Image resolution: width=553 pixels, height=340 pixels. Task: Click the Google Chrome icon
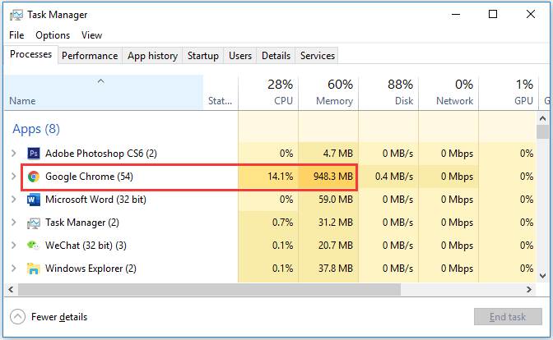[x=34, y=177]
